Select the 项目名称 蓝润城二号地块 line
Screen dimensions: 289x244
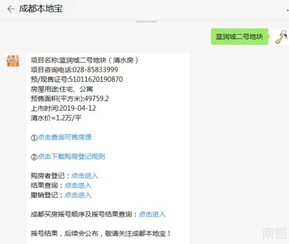coord(85,60)
